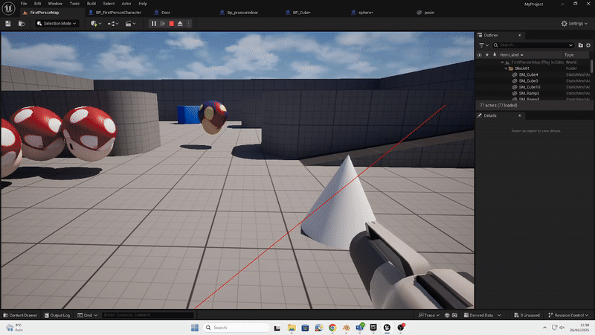Viewport: 595px width, 335px height.
Task: Switch to Bp_prussuredoor tab
Action: click(242, 13)
